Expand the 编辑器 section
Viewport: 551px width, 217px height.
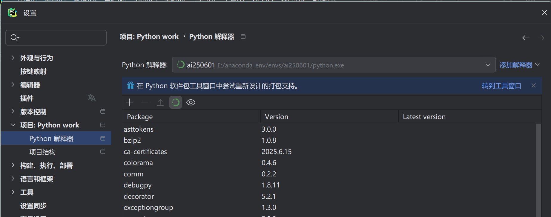coord(13,84)
